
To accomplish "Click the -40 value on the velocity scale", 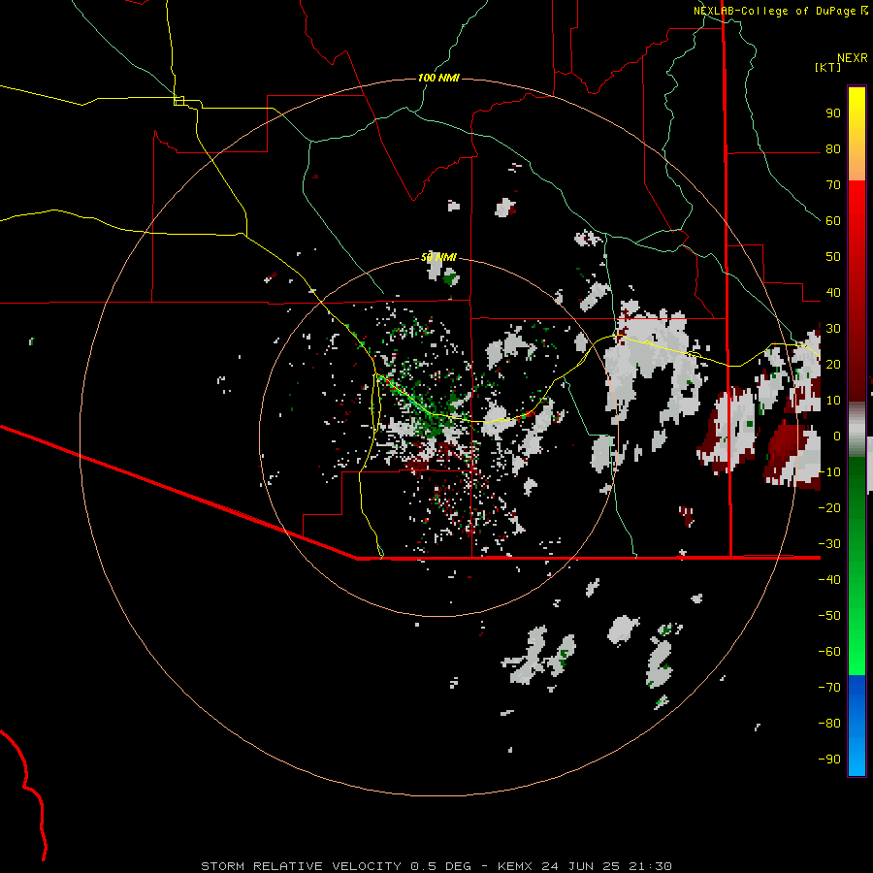I will coord(829,580).
